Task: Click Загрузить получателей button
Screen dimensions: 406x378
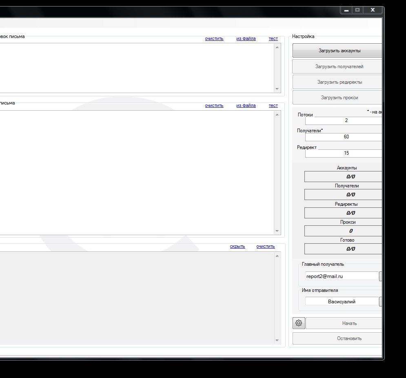Action: [x=337, y=66]
